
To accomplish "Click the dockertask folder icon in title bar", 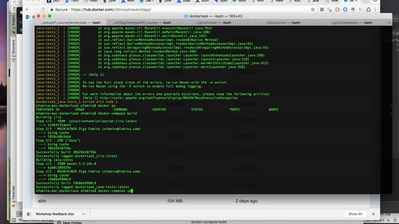I will [x=186, y=16].
